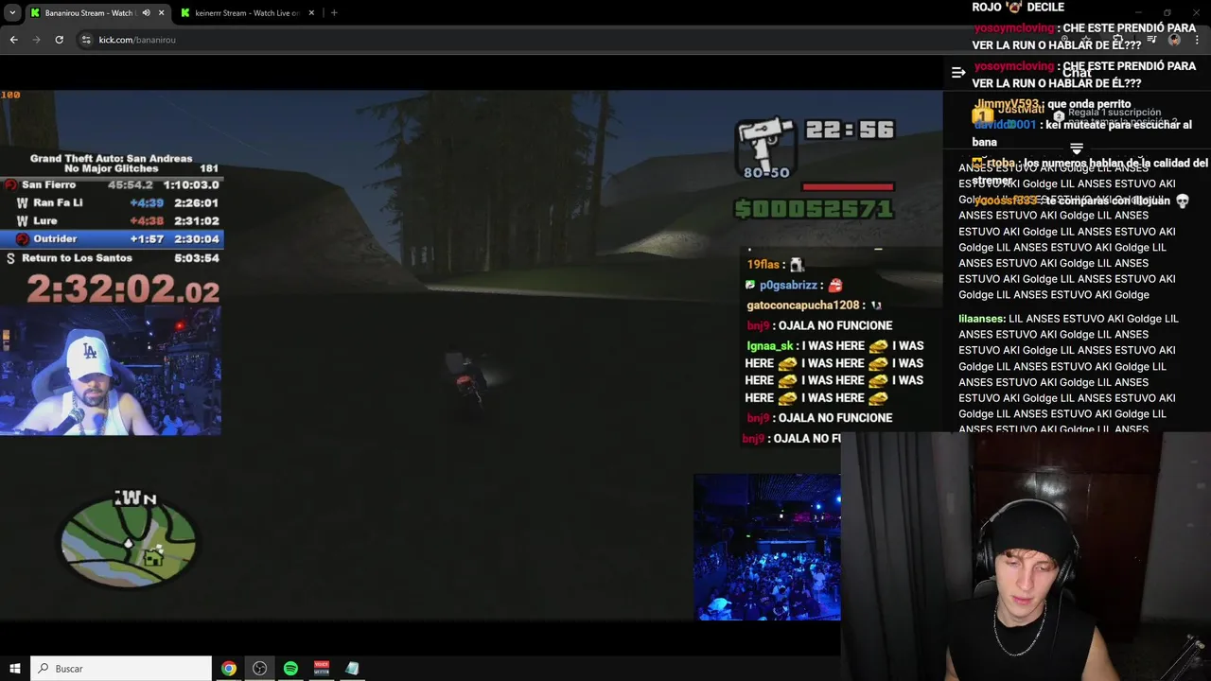Image resolution: width=1211 pixels, height=681 pixels.
Task: Close the keinerrr Stream tab
Action: tap(311, 13)
